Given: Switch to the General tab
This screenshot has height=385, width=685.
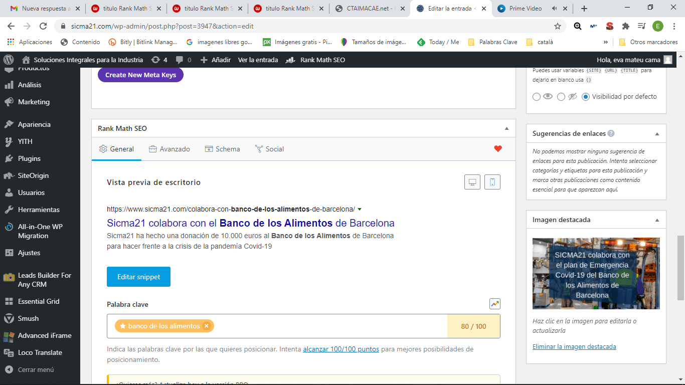Looking at the screenshot, I should point(116,149).
